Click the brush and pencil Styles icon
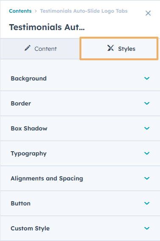Viewport: 160px width, 241px height. [x=110, y=48]
